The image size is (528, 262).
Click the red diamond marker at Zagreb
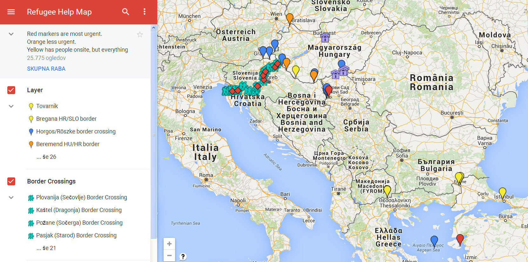pos(264,80)
